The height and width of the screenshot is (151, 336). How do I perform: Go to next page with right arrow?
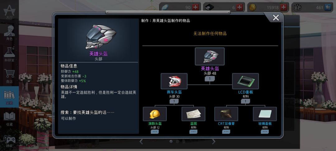click(x=214, y=141)
